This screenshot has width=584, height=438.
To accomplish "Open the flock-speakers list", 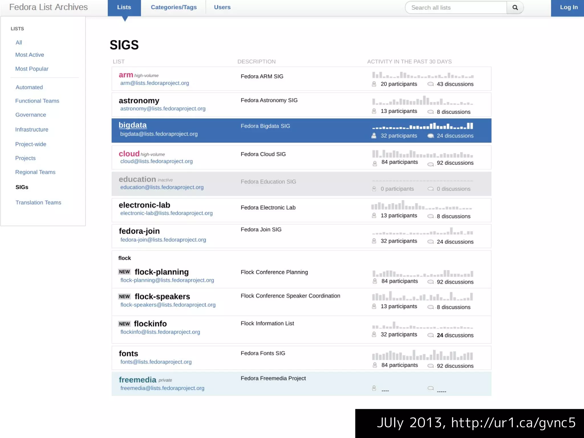I will pyautogui.click(x=162, y=296).
